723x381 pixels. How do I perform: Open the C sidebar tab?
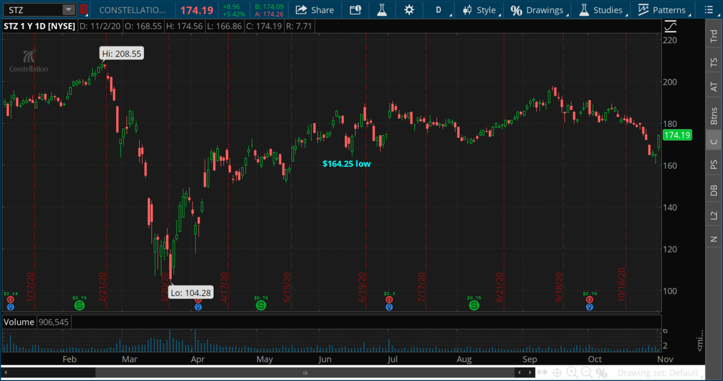(x=714, y=141)
